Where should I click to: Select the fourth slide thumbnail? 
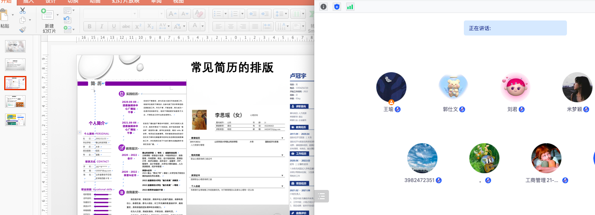(15, 101)
